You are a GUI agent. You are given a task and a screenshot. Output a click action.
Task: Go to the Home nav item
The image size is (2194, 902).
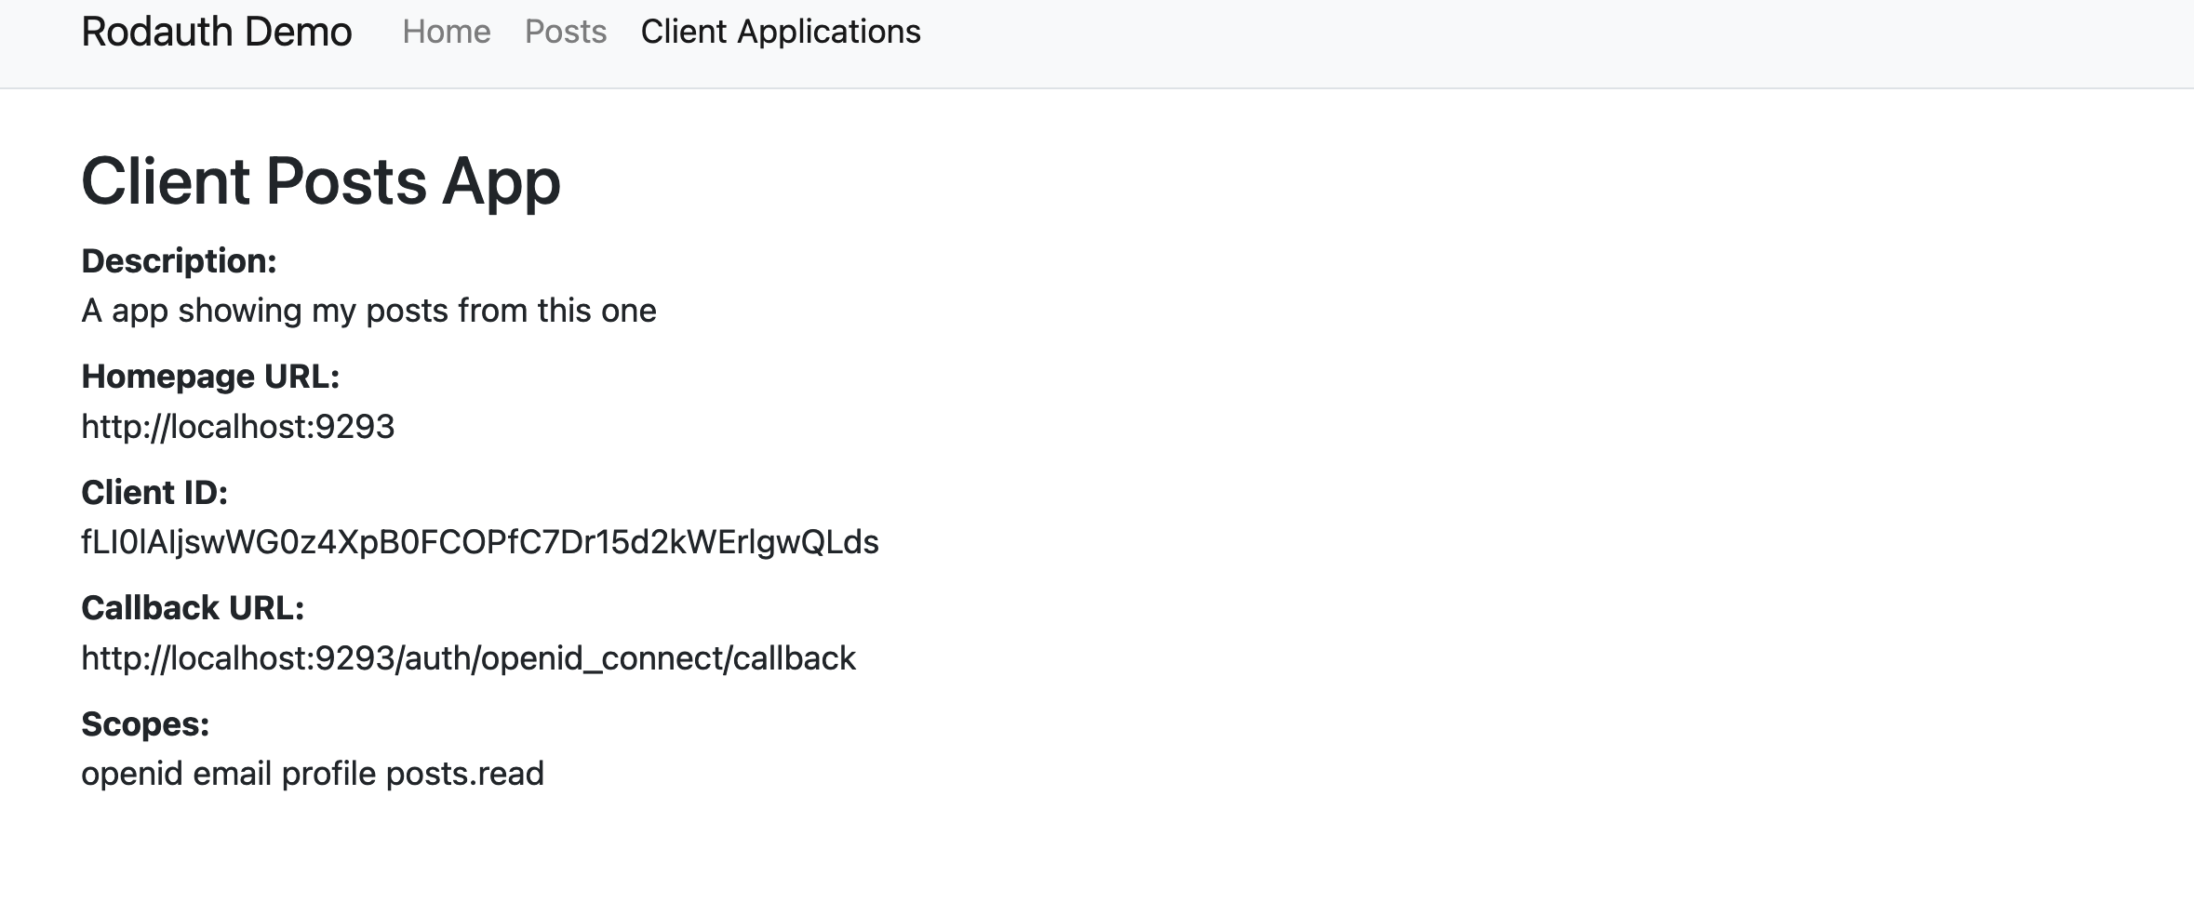tap(446, 33)
